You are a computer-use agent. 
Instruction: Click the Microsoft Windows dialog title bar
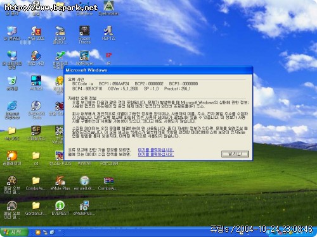point(158,70)
